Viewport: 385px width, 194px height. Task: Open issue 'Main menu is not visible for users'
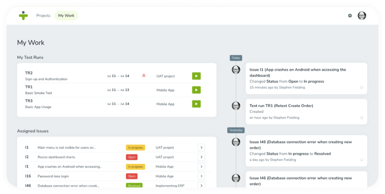click(x=67, y=148)
